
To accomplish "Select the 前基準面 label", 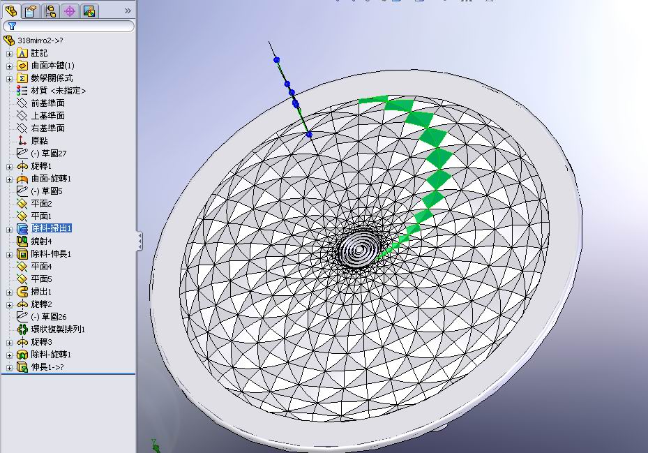I will coord(47,103).
